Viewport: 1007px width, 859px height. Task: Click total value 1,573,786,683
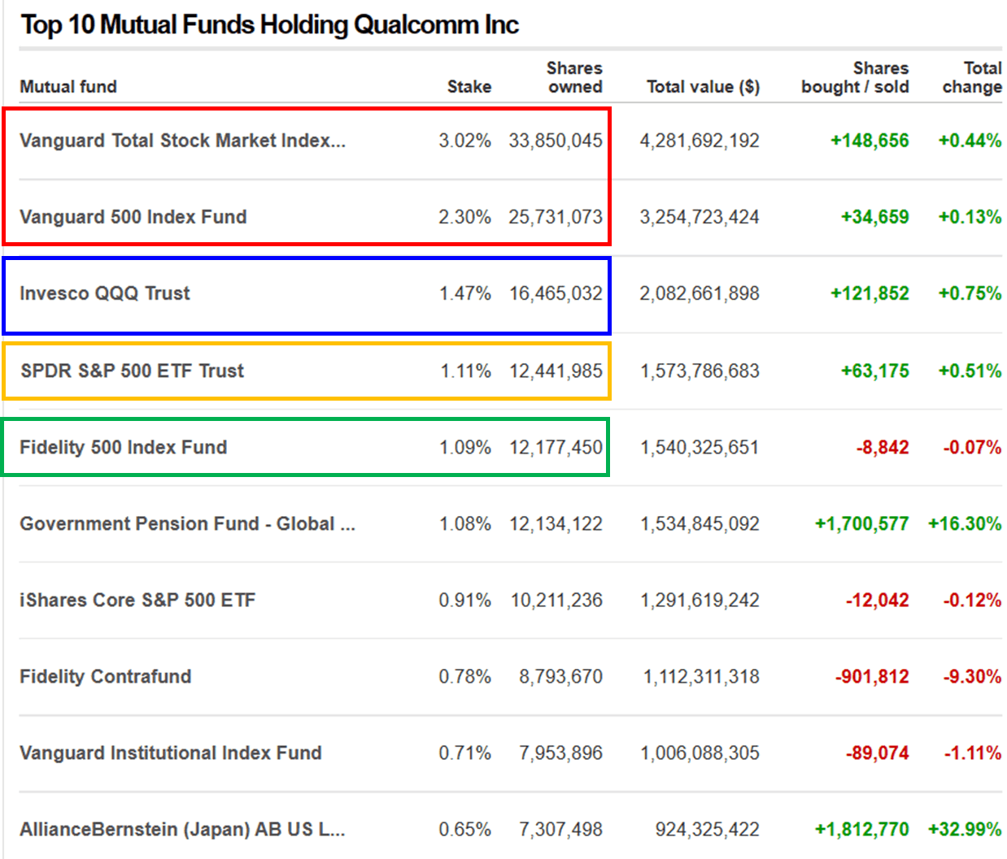pyautogui.click(x=700, y=371)
